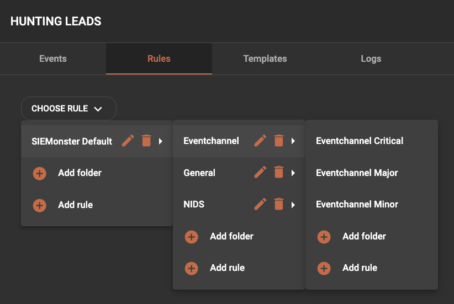This screenshot has width=454, height=304.
Task: Delete the General folder using trash icon
Action: [x=278, y=173]
